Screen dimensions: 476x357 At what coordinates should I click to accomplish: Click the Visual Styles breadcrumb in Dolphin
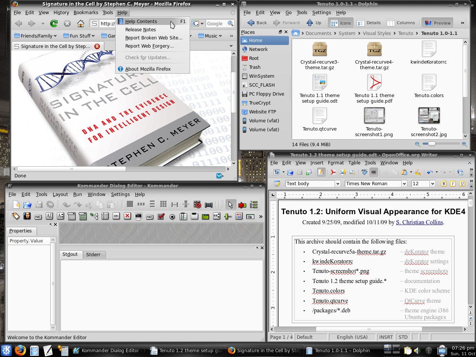[377, 33]
